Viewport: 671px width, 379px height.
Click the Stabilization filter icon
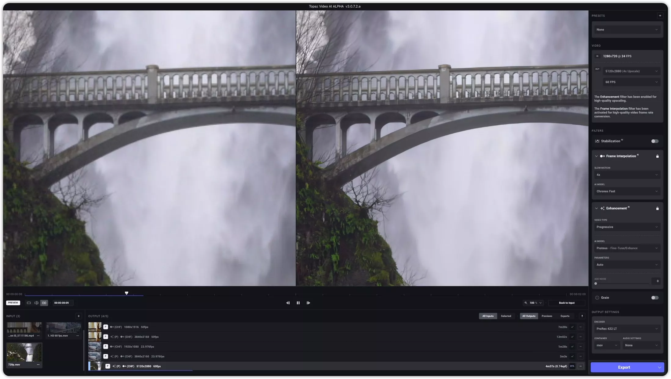pos(597,141)
